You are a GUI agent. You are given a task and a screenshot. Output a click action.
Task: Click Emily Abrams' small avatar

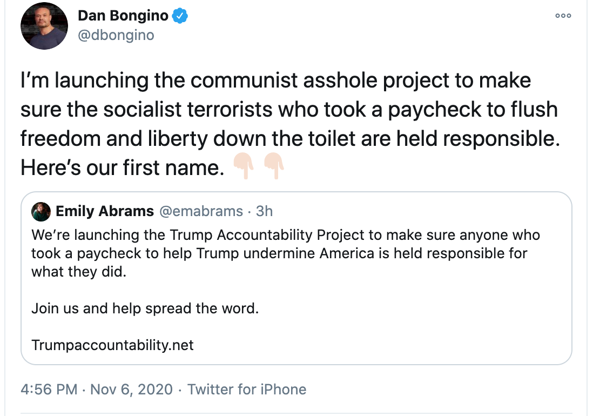click(41, 211)
